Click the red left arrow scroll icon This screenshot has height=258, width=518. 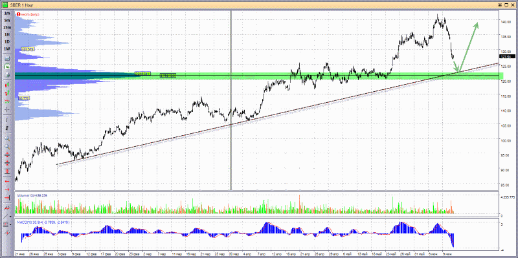coord(7,181)
